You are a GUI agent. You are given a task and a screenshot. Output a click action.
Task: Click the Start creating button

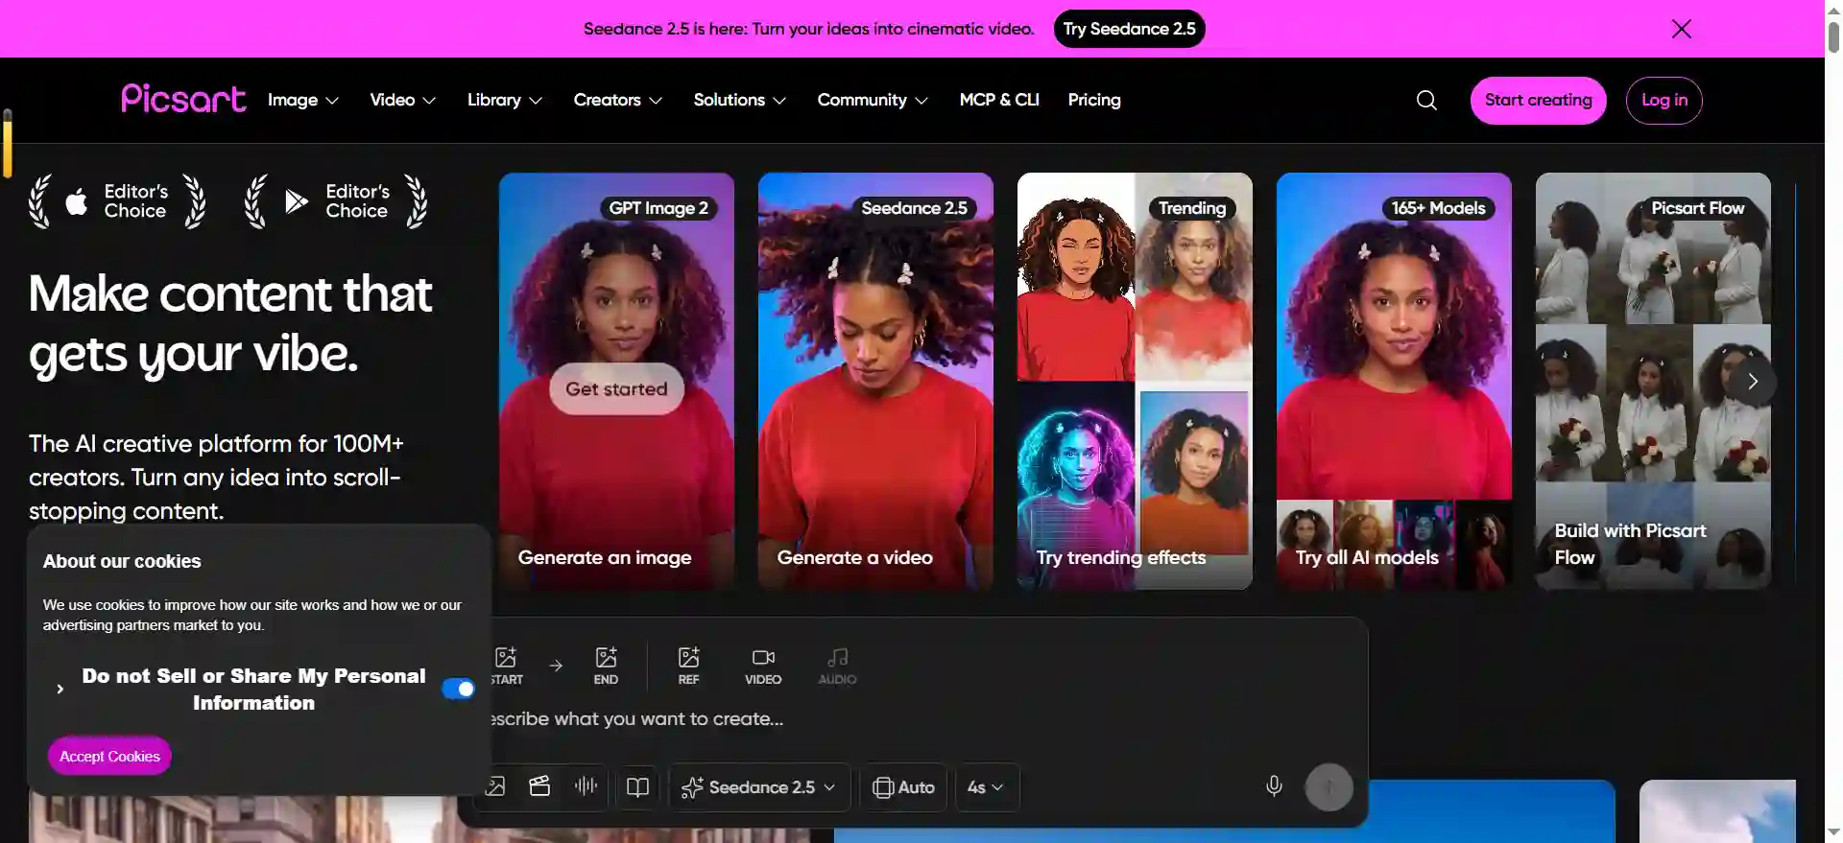point(1538,100)
